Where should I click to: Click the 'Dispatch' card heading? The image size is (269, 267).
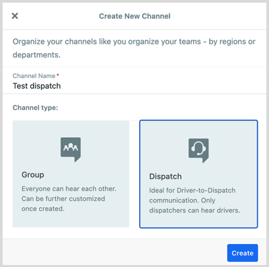pos(165,176)
